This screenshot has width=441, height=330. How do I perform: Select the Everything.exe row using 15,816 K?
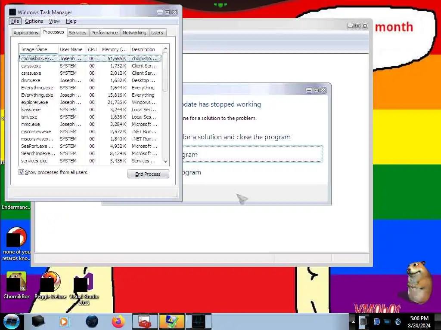(90, 95)
